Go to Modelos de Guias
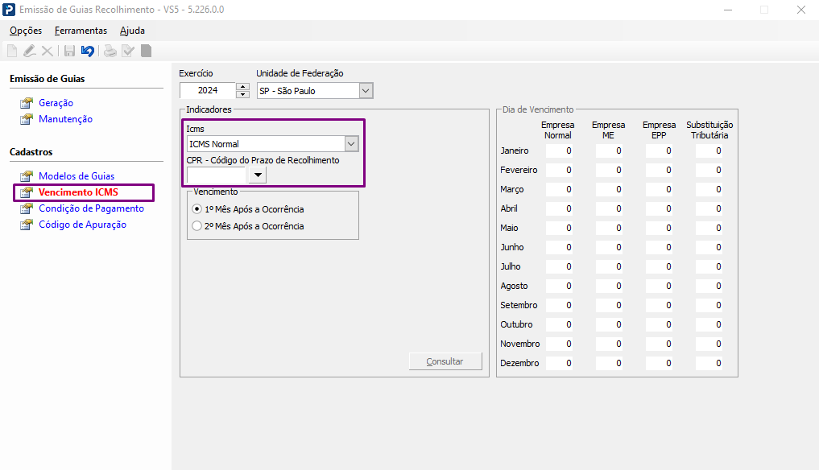 77,176
